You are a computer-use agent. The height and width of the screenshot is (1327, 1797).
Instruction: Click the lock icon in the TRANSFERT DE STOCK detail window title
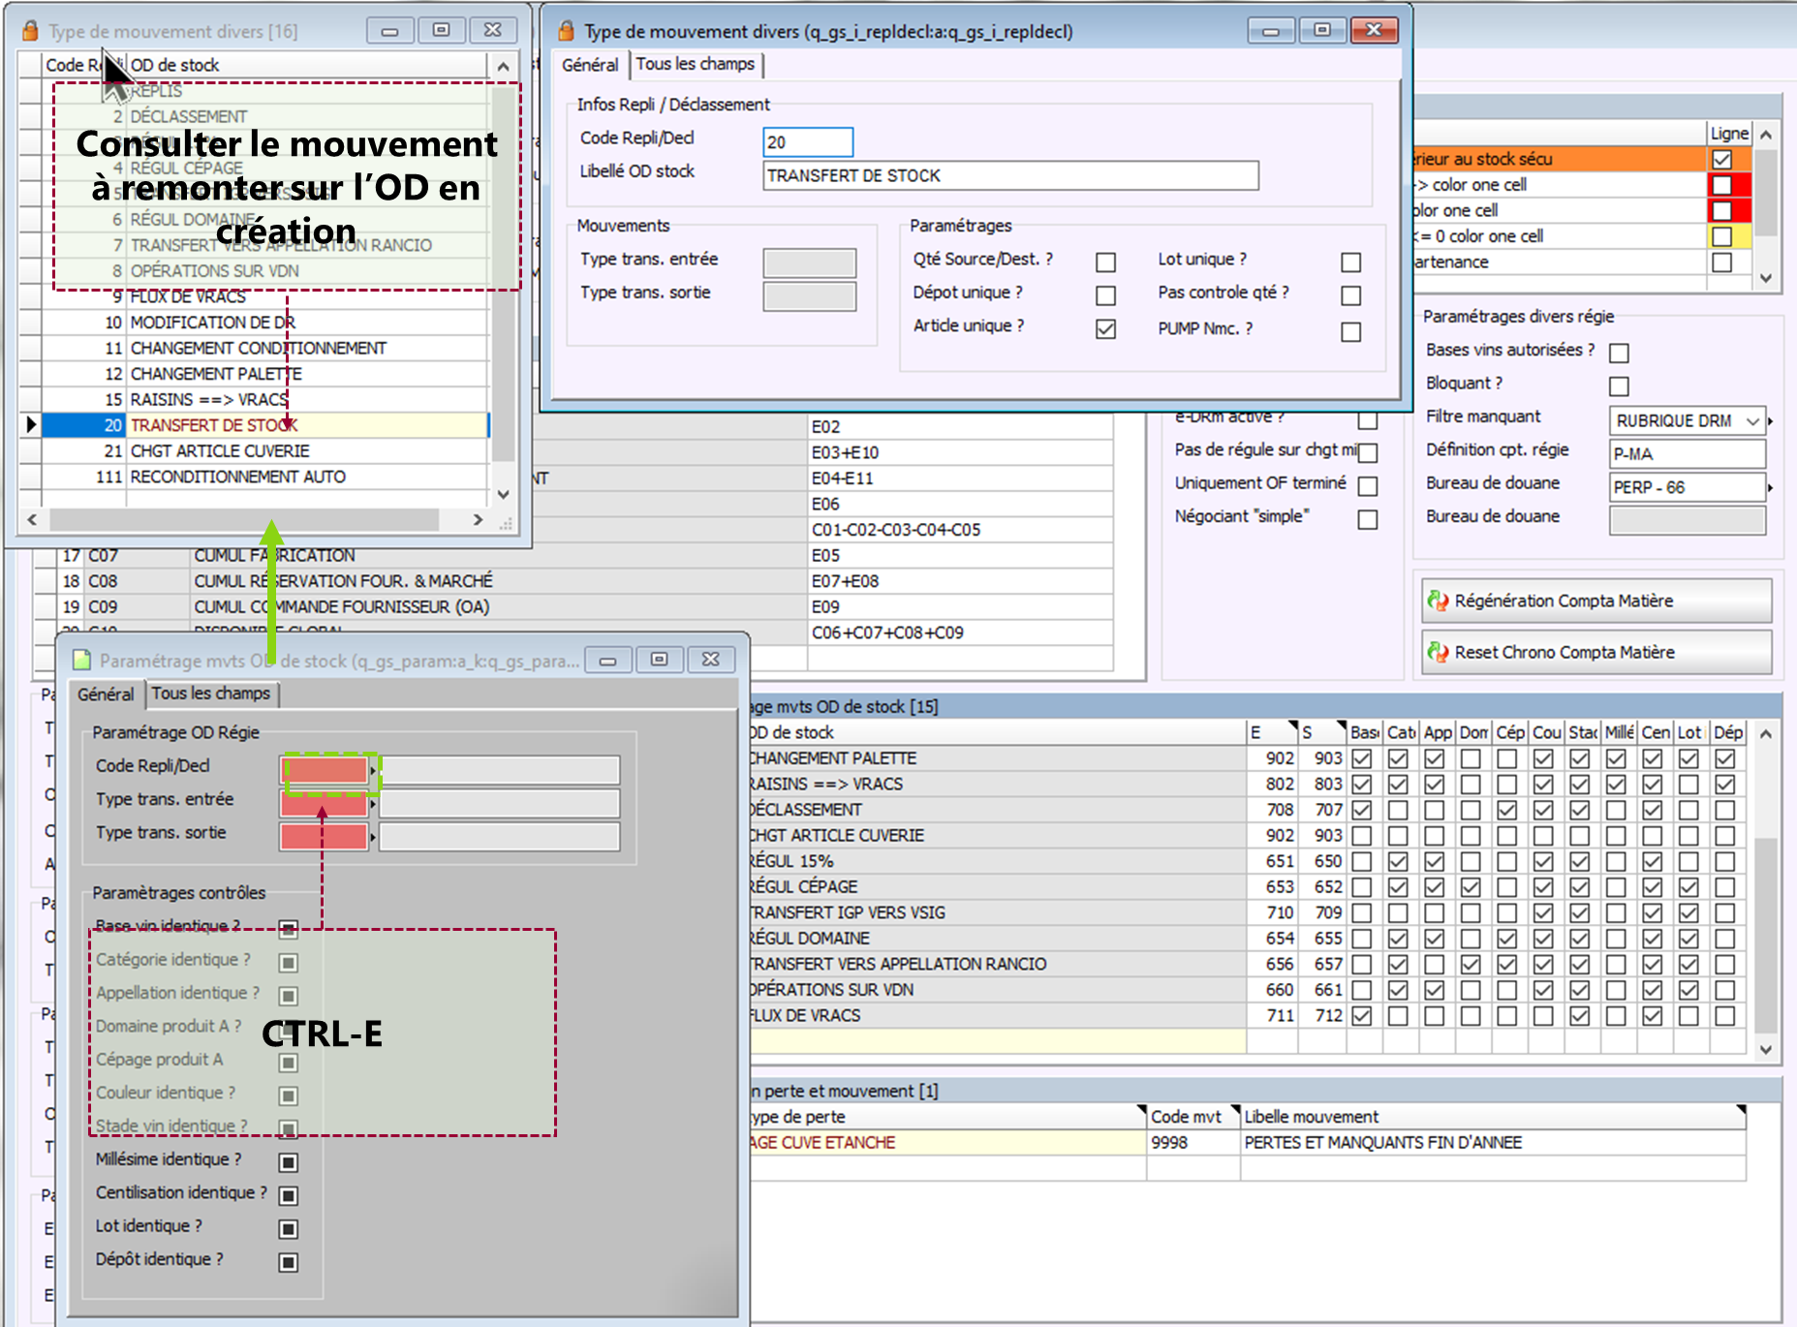[567, 31]
